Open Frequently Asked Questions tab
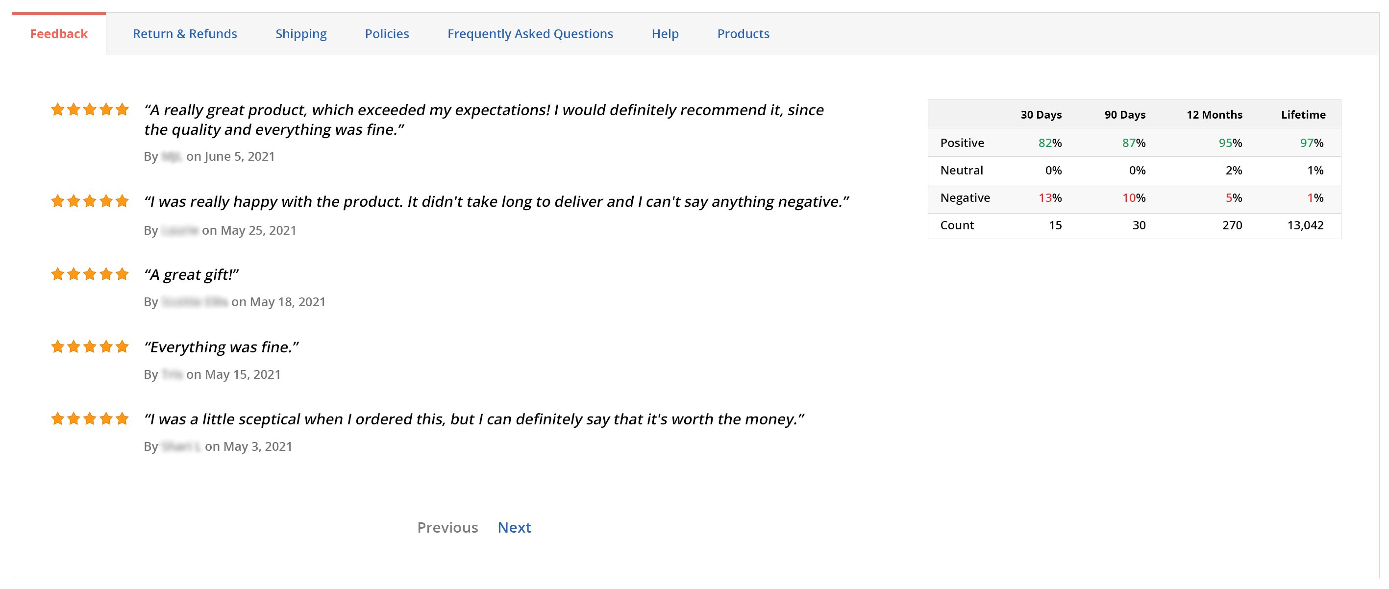 coord(530,34)
